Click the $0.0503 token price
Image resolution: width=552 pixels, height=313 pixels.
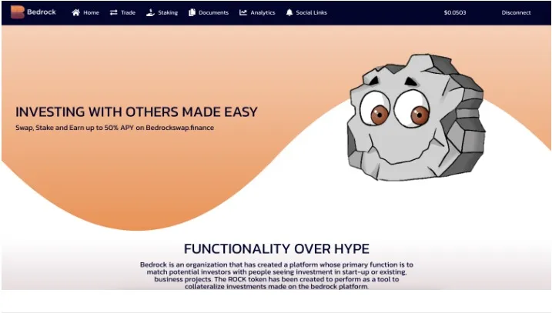click(x=455, y=12)
